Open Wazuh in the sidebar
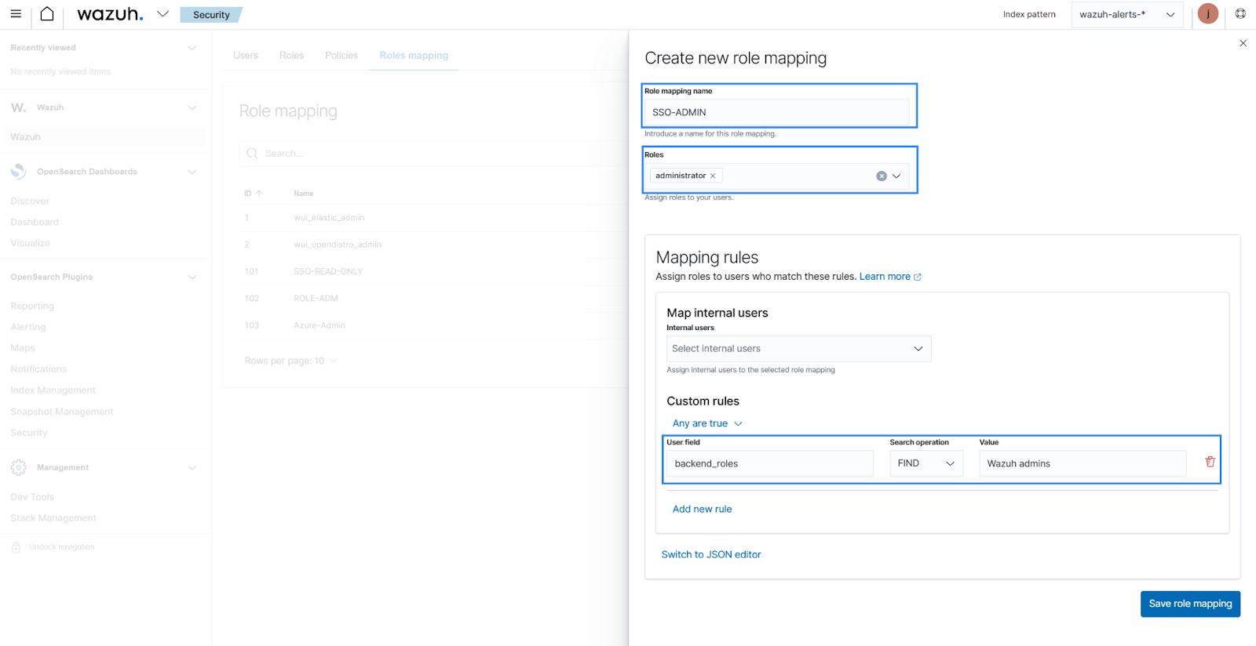1256x646 pixels. click(26, 136)
